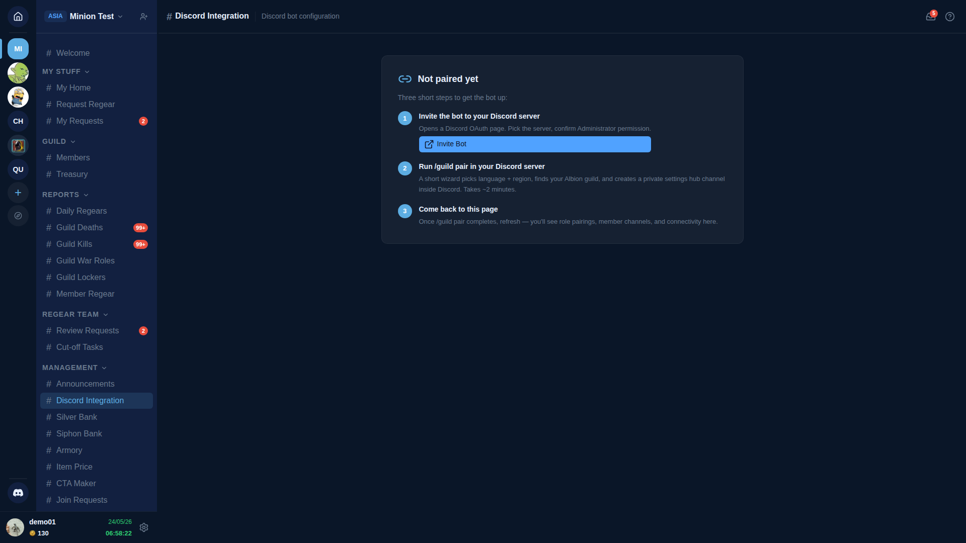Screen dimensions: 966x543
Task: Click the 'Run /guild pair in your Discord server' step
Action: coord(481,166)
